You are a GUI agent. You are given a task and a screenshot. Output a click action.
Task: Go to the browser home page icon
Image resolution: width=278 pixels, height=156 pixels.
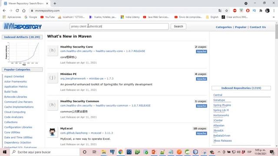24,10
